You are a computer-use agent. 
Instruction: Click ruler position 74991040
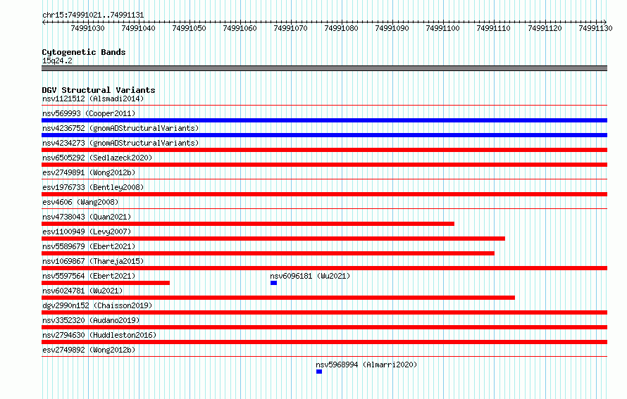click(x=138, y=28)
